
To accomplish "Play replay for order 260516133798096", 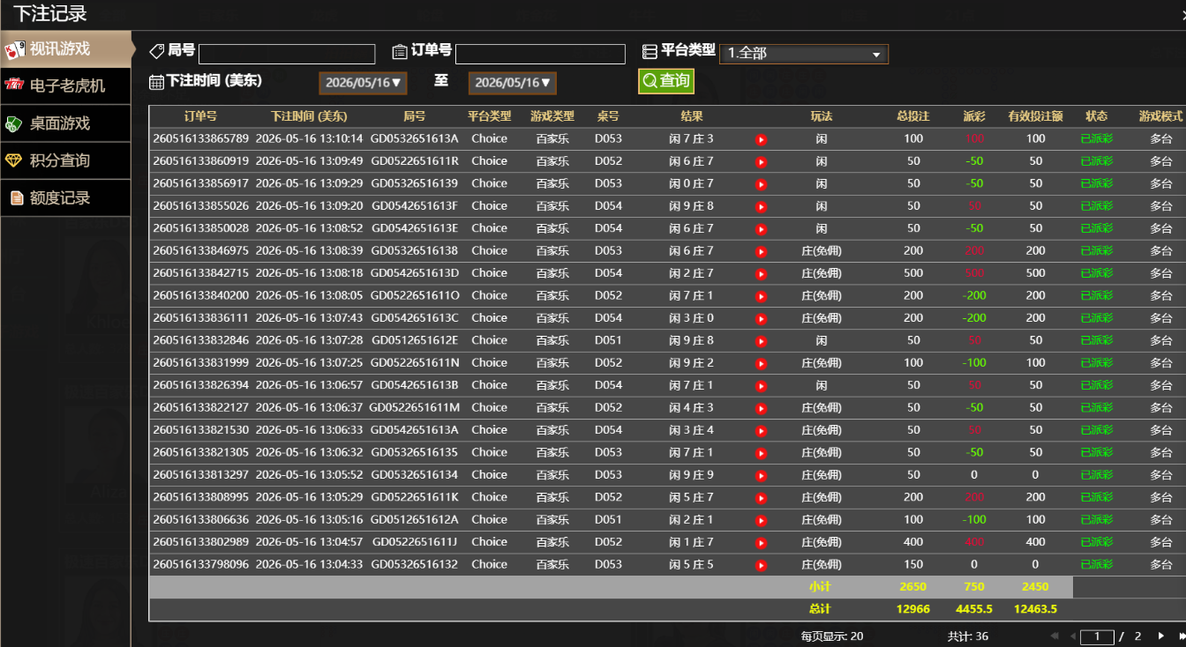I will click(x=761, y=565).
